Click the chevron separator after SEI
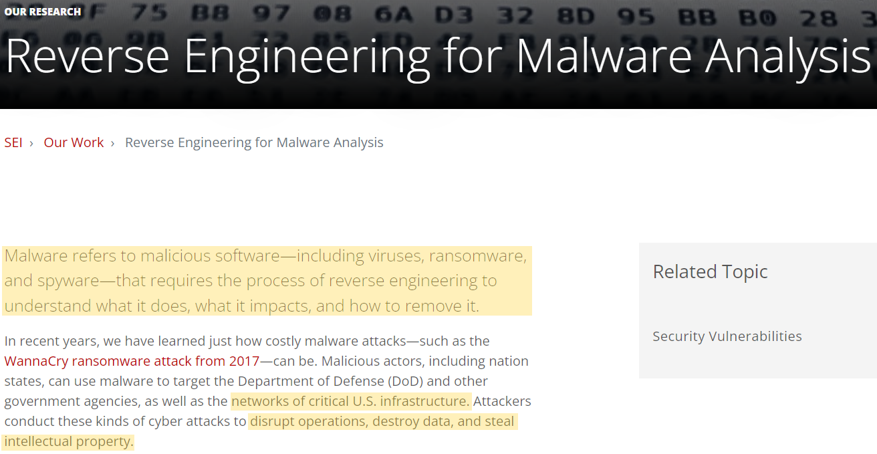This screenshot has height=454, width=877. coord(31,143)
